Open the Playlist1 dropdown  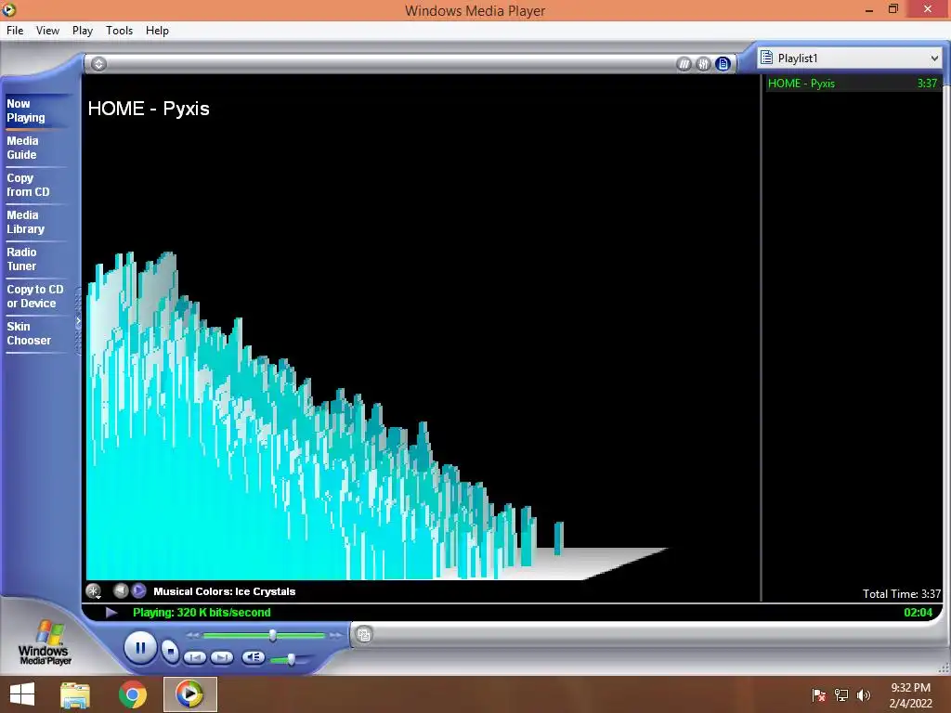(850, 58)
